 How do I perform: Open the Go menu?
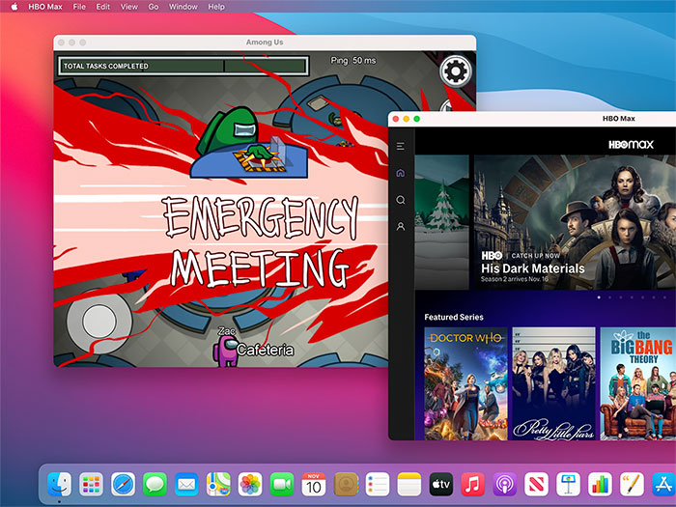(x=153, y=7)
